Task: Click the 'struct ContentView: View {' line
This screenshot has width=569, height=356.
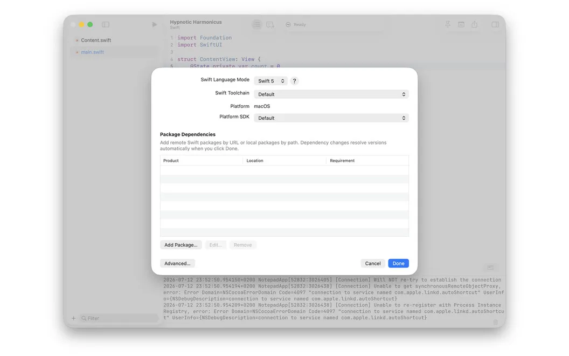Action: pyautogui.click(x=219, y=59)
